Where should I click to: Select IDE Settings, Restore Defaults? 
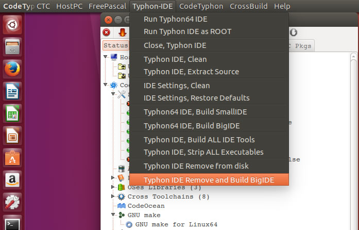(x=209, y=98)
